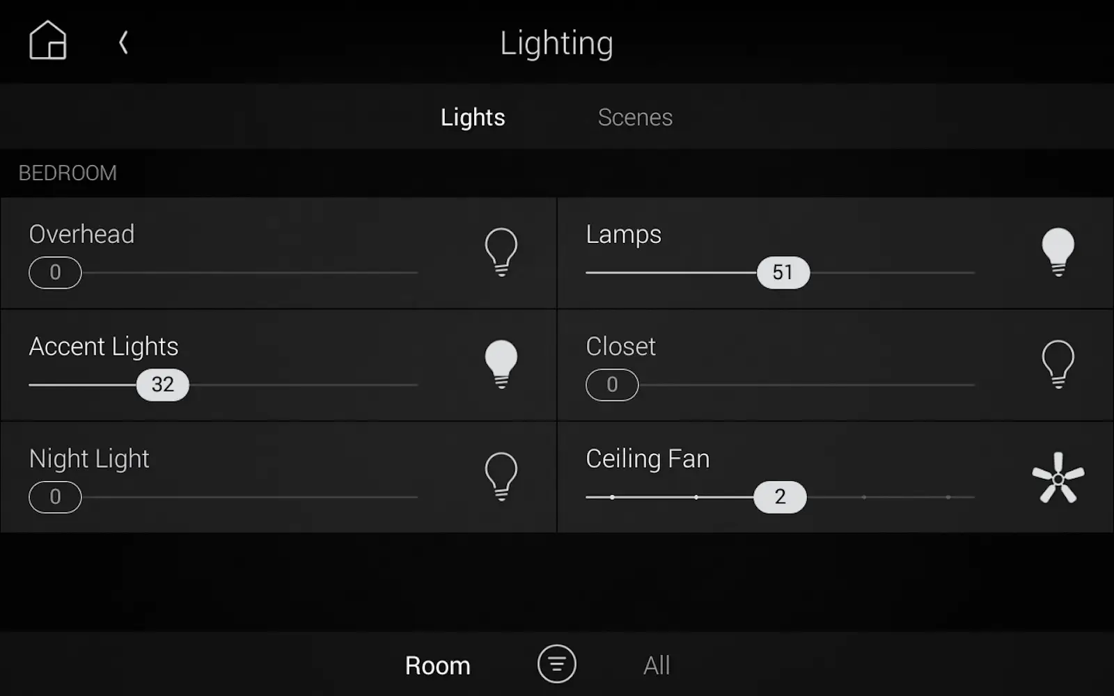Turn on the Closet light with its bulb toggle
The height and width of the screenshot is (696, 1114).
1058,364
